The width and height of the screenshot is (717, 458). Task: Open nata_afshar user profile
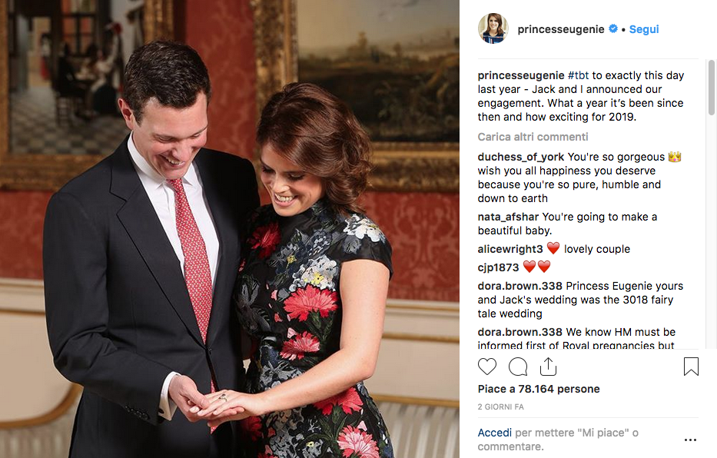click(x=508, y=217)
